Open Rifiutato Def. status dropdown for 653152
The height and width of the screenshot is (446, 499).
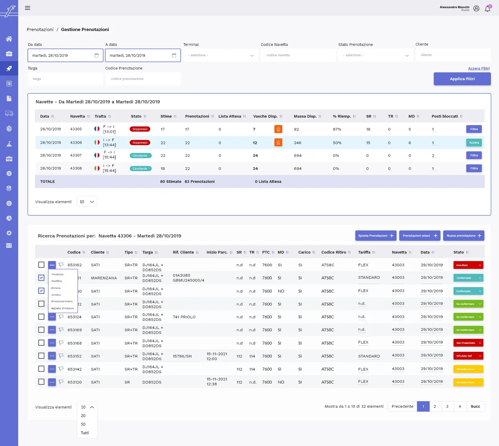pyautogui.click(x=468, y=356)
